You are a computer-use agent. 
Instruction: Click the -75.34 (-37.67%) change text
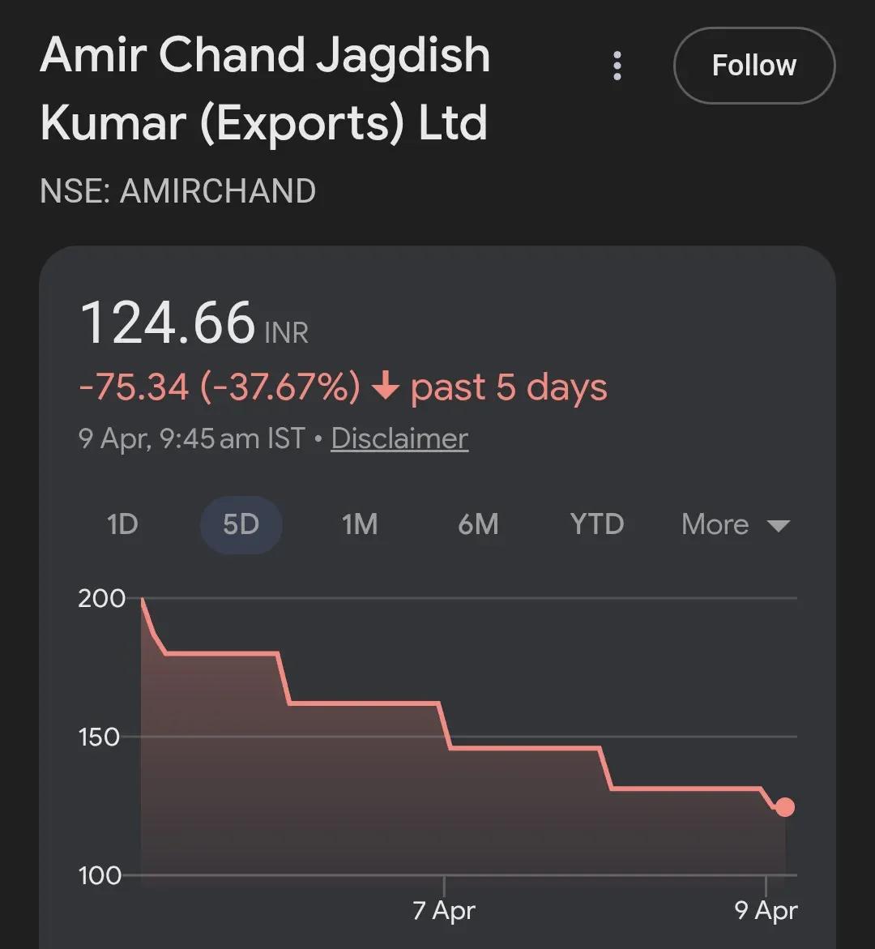(x=219, y=387)
